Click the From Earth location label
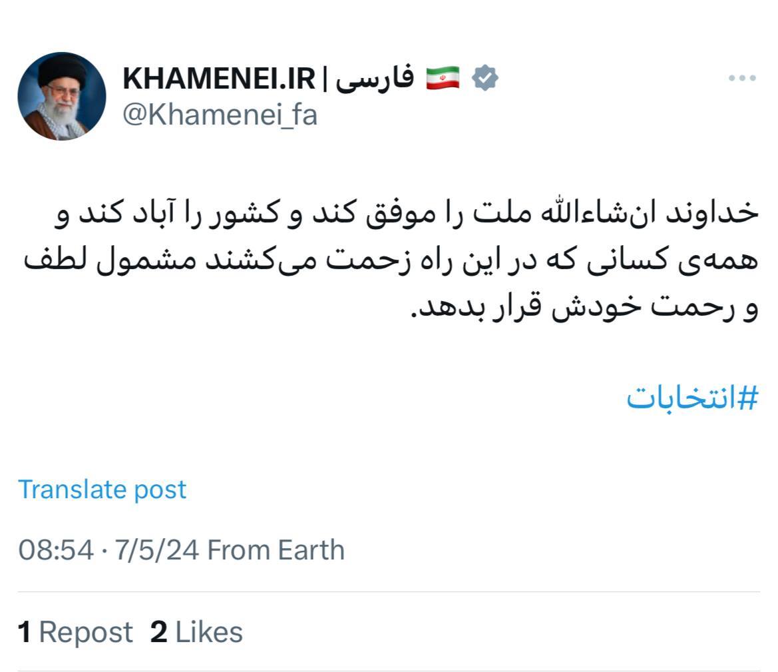This screenshot has width=778, height=672. pos(276,550)
